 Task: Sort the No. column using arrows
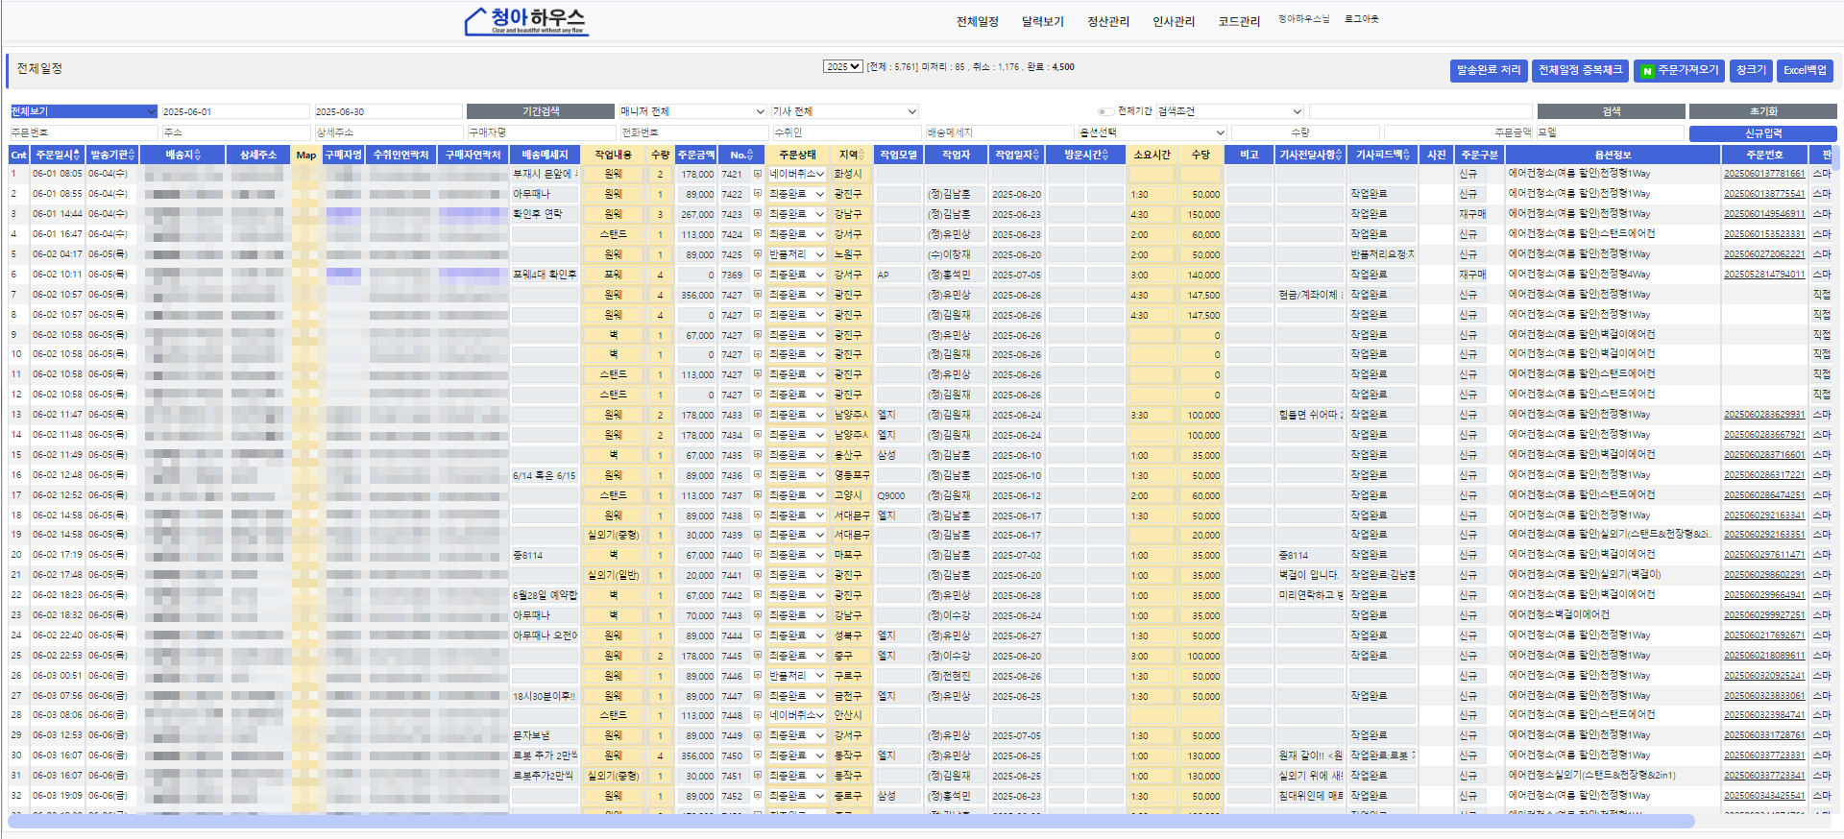click(x=749, y=155)
